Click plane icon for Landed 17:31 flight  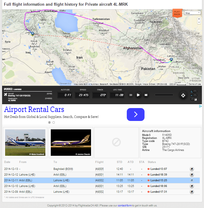pos(192,192)
